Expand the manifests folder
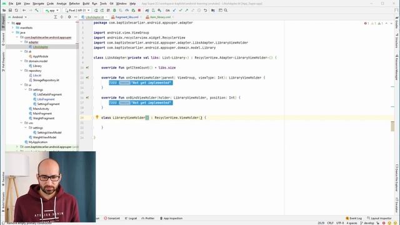Viewport: 400px width, 225px height. click(x=12, y=27)
